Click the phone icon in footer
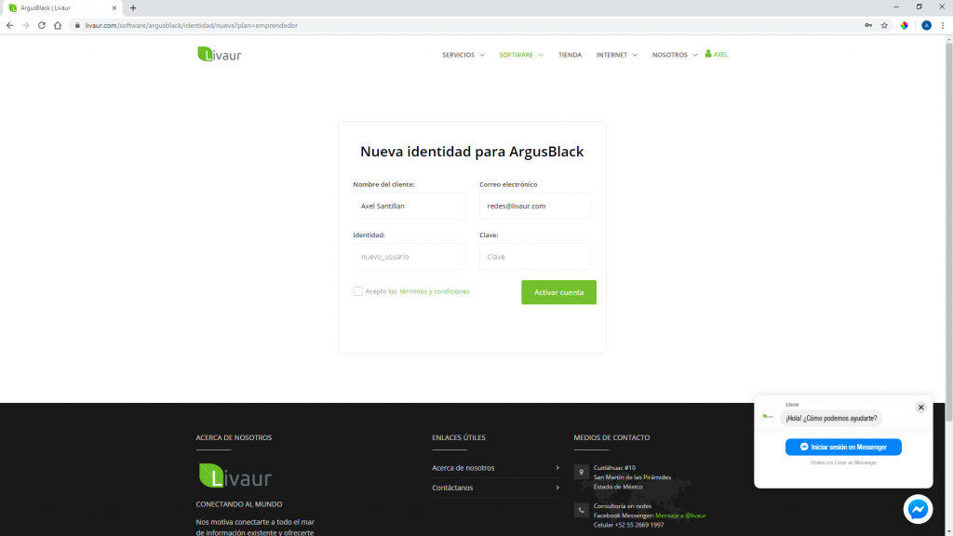The width and height of the screenshot is (953, 536). click(581, 511)
